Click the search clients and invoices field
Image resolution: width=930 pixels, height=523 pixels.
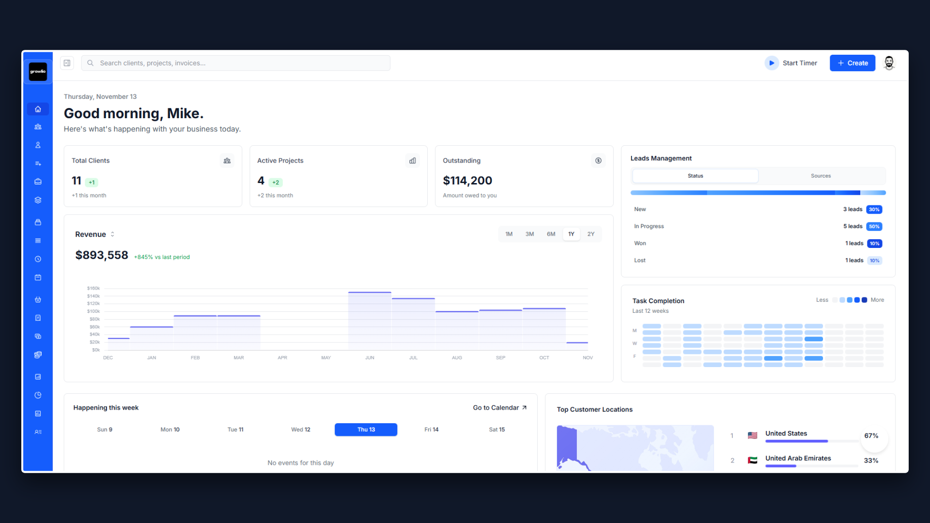pos(235,63)
